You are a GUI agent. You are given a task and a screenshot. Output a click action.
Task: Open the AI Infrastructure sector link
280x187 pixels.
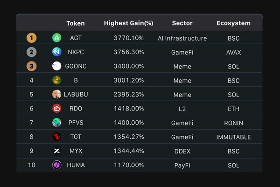[182, 38]
